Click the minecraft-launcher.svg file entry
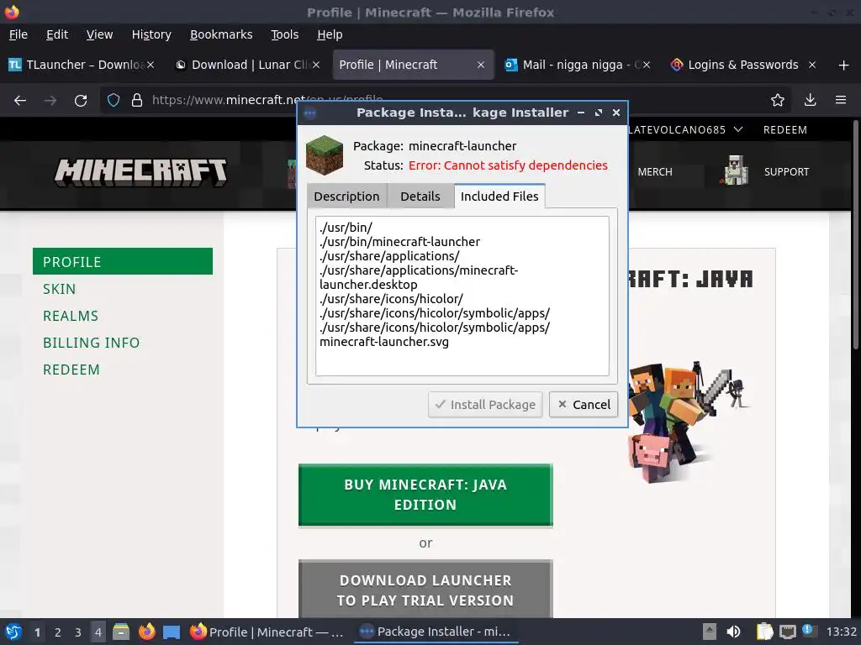This screenshot has width=861, height=645. click(x=384, y=343)
